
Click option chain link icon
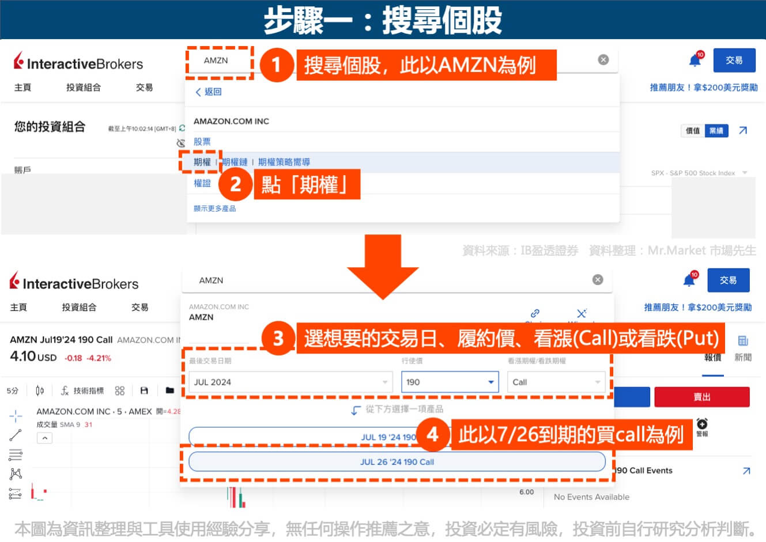(x=535, y=313)
